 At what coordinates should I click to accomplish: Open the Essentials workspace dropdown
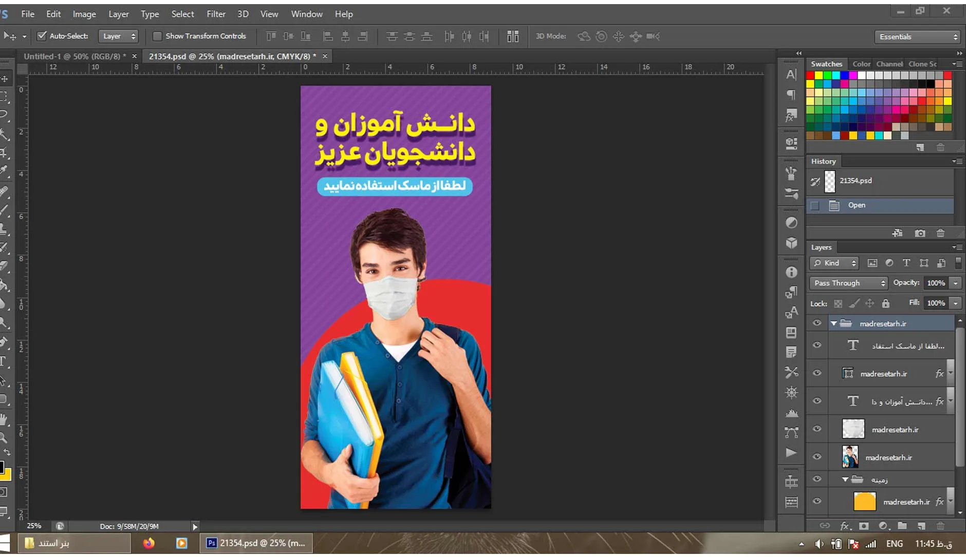[917, 36]
